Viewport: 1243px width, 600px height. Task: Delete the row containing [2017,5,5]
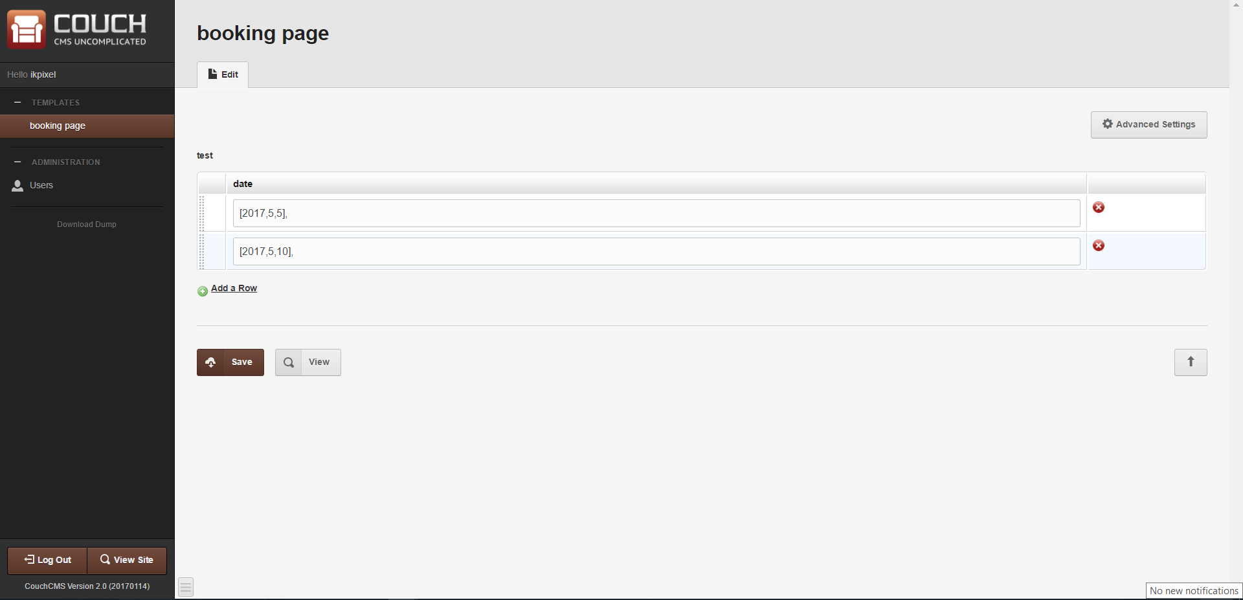(x=1099, y=207)
